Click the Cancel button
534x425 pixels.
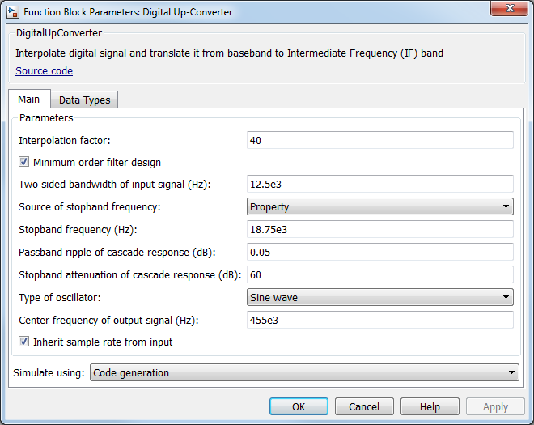(x=364, y=406)
